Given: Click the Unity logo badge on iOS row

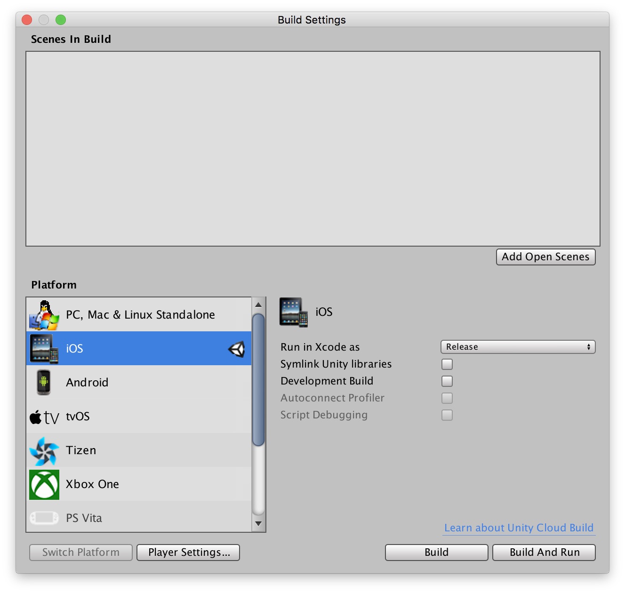Looking at the screenshot, I should (237, 349).
